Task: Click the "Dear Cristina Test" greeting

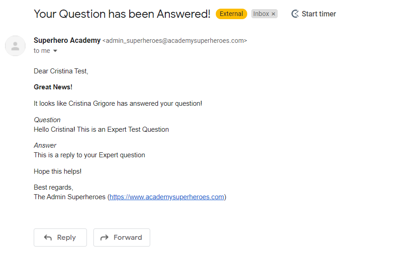Action: (61, 71)
